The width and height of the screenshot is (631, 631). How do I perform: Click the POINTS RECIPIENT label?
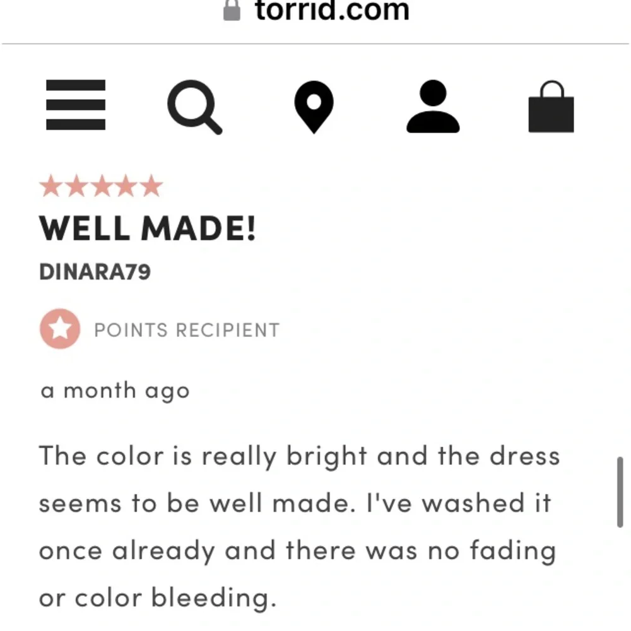tap(186, 330)
